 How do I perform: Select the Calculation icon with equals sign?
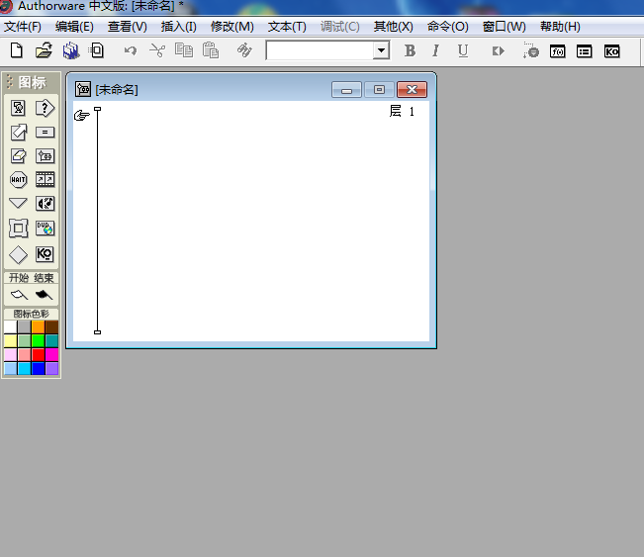45,133
